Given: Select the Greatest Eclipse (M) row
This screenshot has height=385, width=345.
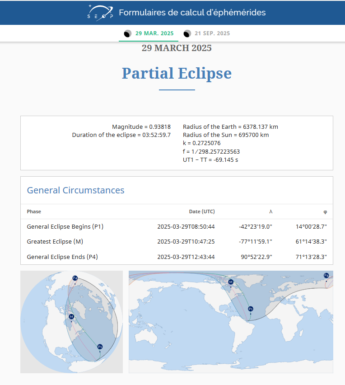Looking at the screenshot, I should click(55, 242).
